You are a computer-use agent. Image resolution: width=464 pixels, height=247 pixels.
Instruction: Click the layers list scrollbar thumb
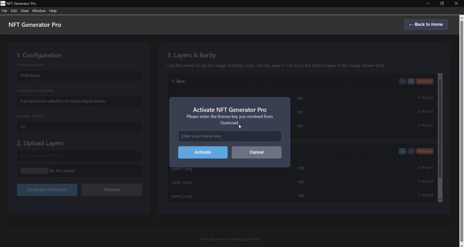click(440, 128)
